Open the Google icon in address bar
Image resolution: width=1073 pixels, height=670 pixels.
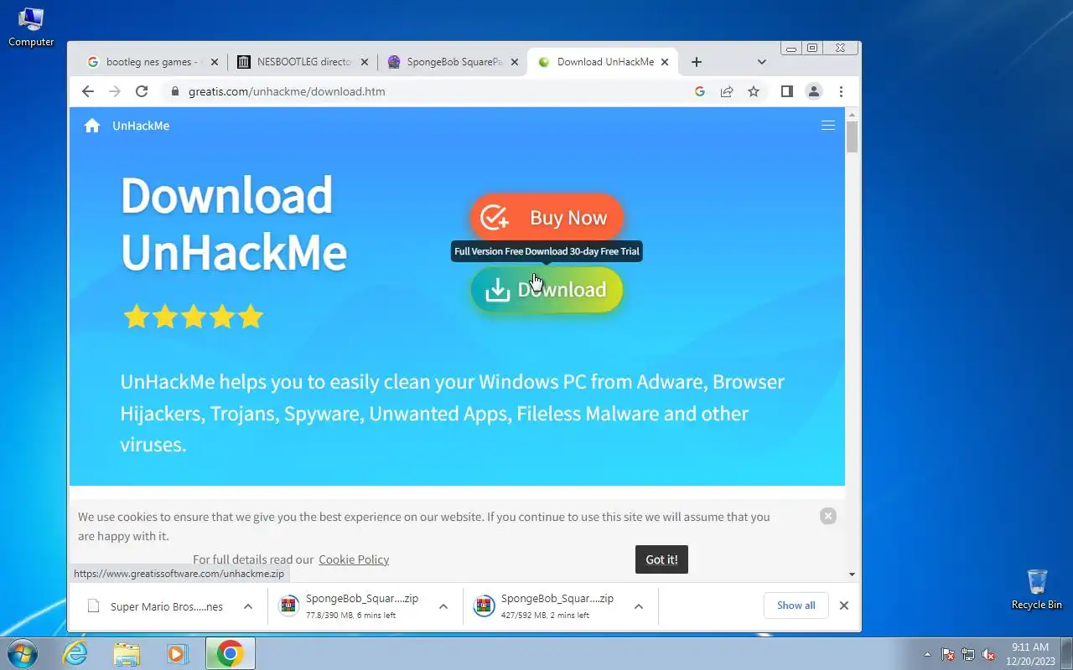pos(700,91)
